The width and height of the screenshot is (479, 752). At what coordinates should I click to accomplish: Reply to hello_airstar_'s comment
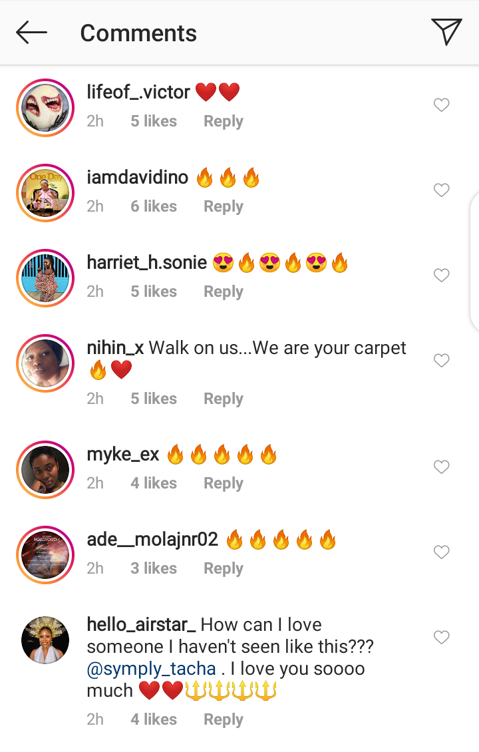click(x=224, y=719)
